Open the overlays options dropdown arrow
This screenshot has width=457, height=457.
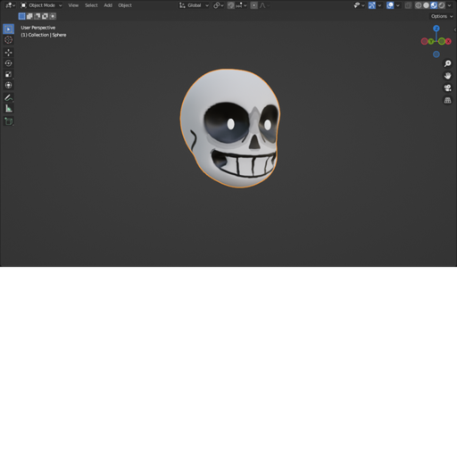pyautogui.click(x=398, y=5)
